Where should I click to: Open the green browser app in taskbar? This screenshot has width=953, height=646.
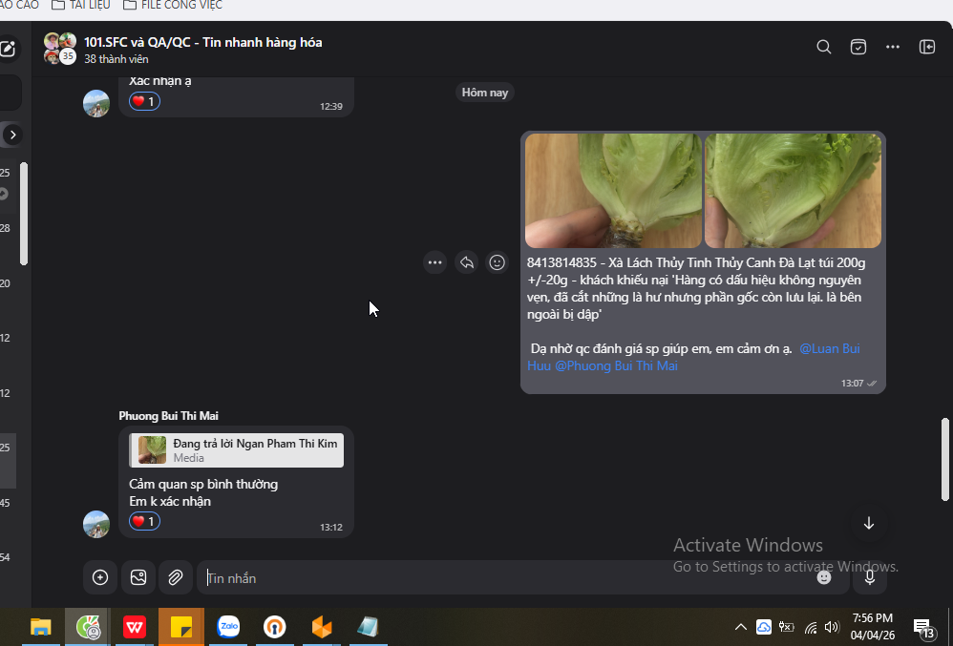point(88,627)
